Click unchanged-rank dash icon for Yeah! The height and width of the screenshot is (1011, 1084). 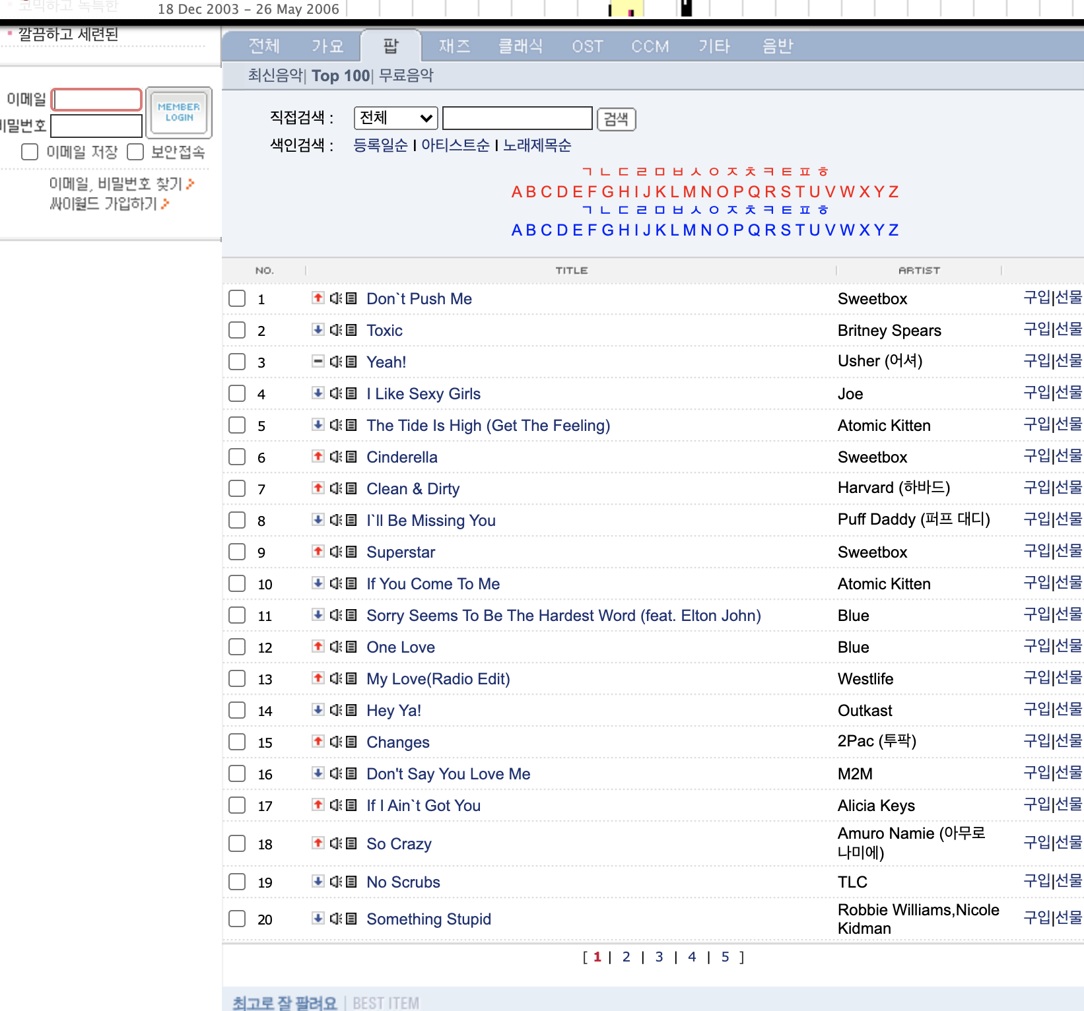click(318, 361)
